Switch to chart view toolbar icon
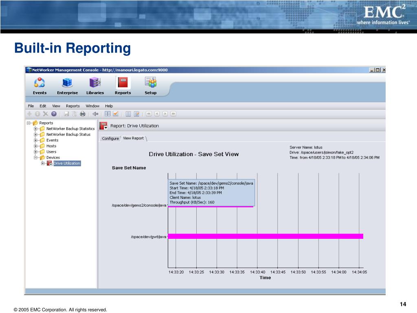Image resolution: width=417 pixels, height=313 pixels. point(116,114)
